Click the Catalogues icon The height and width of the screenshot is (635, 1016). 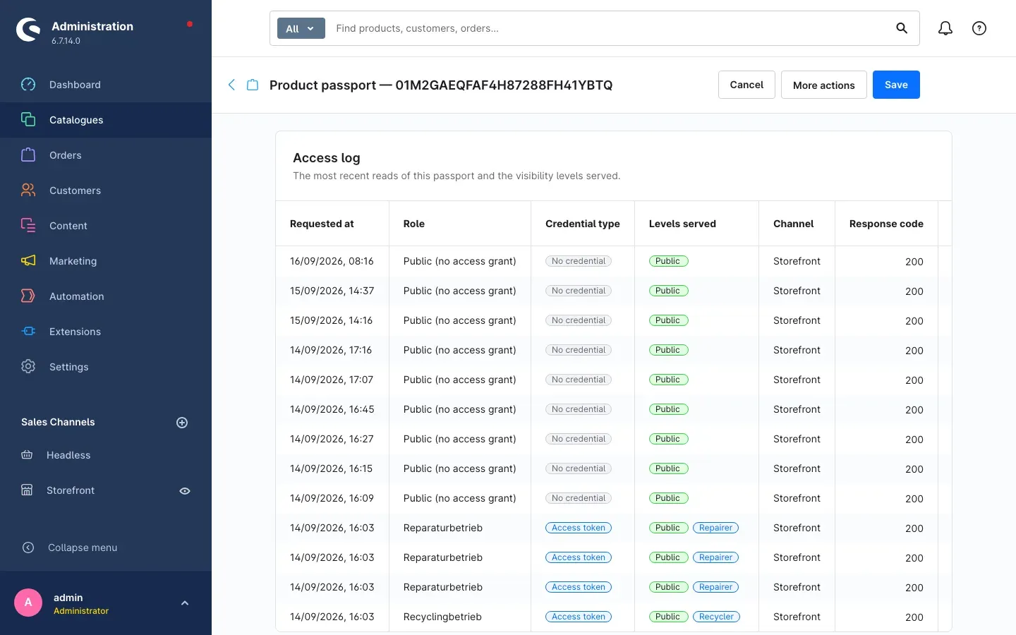(28, 120)
